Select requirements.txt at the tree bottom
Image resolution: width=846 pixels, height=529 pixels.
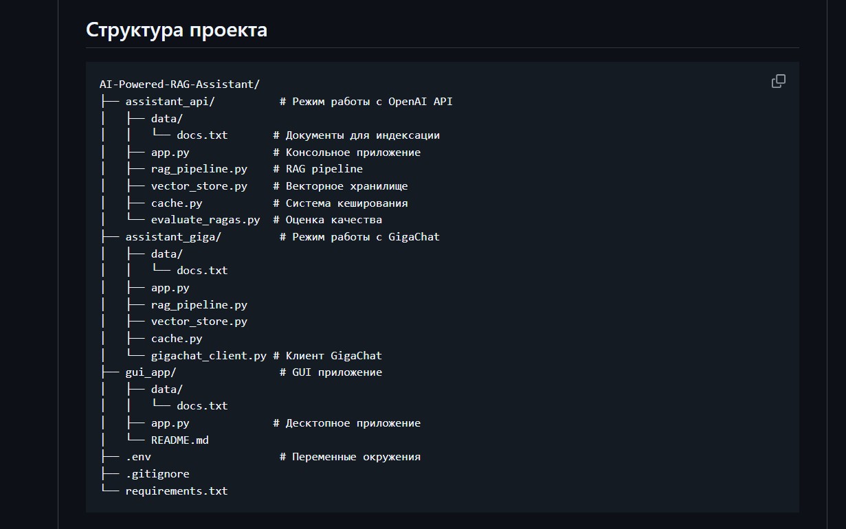(x=176, y=491)
